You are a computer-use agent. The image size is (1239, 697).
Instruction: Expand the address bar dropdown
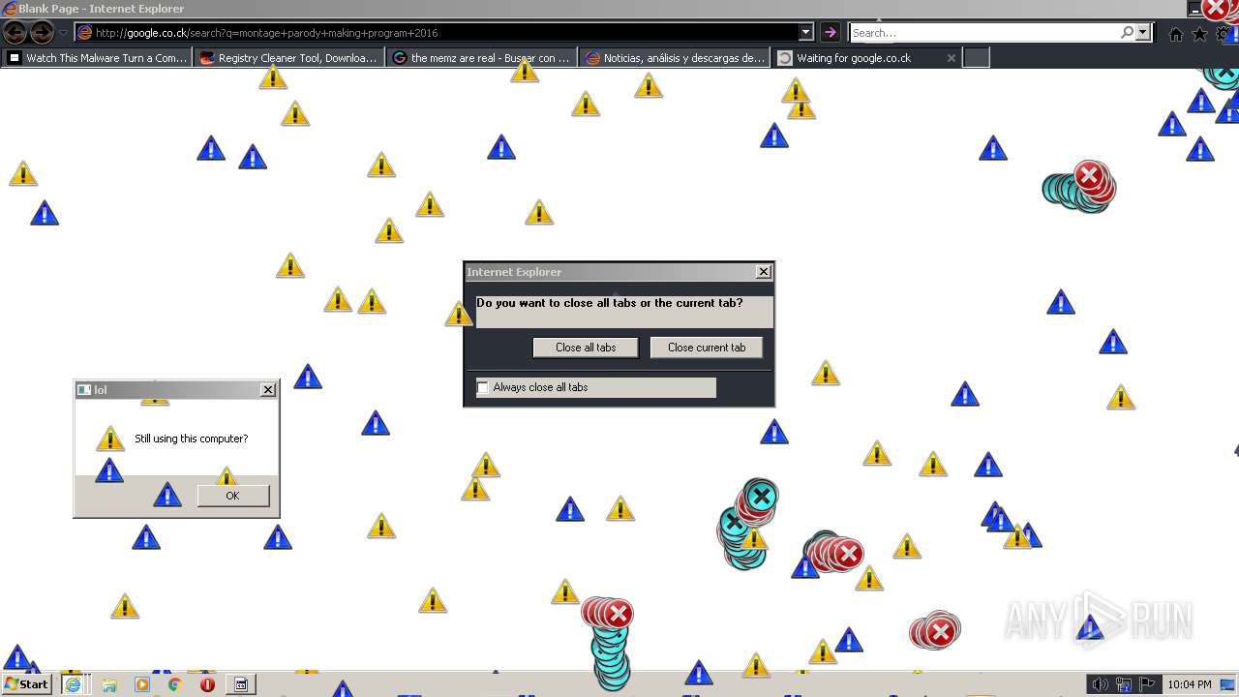805,33
